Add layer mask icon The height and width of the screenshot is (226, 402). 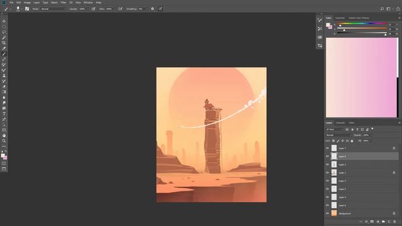click(372, 222)
